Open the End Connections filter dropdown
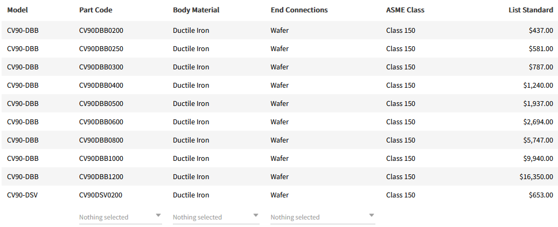Screen dimensions: 558x227 pos(322,217)
